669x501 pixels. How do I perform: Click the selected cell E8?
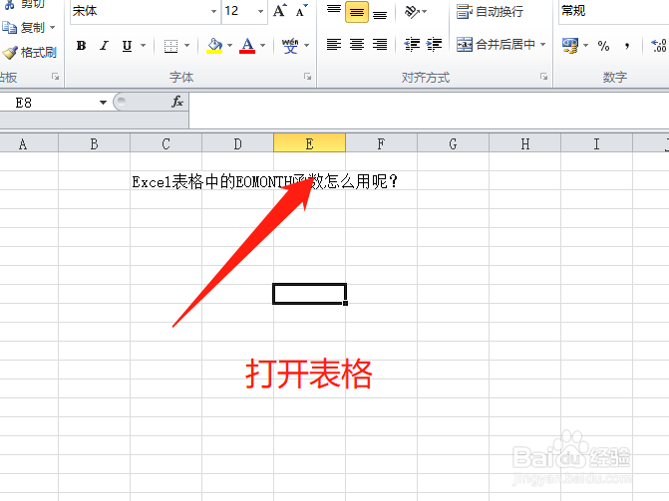(x=309, y=294)
